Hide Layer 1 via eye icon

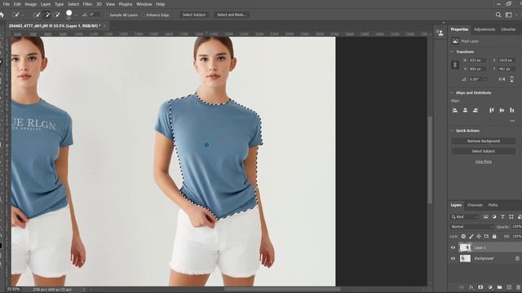(x=453, y=247)
